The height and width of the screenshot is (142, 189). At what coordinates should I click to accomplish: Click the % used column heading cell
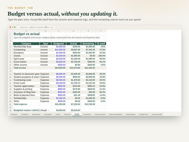[x=101, y=43]
